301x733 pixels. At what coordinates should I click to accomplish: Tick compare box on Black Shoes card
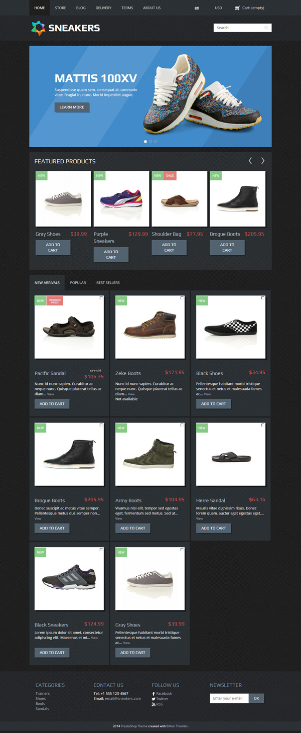tap(262, 298)
